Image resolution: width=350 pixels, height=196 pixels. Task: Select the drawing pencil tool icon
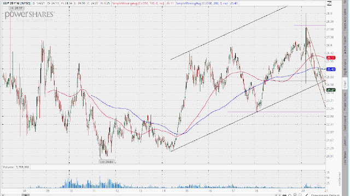(306, 195)
